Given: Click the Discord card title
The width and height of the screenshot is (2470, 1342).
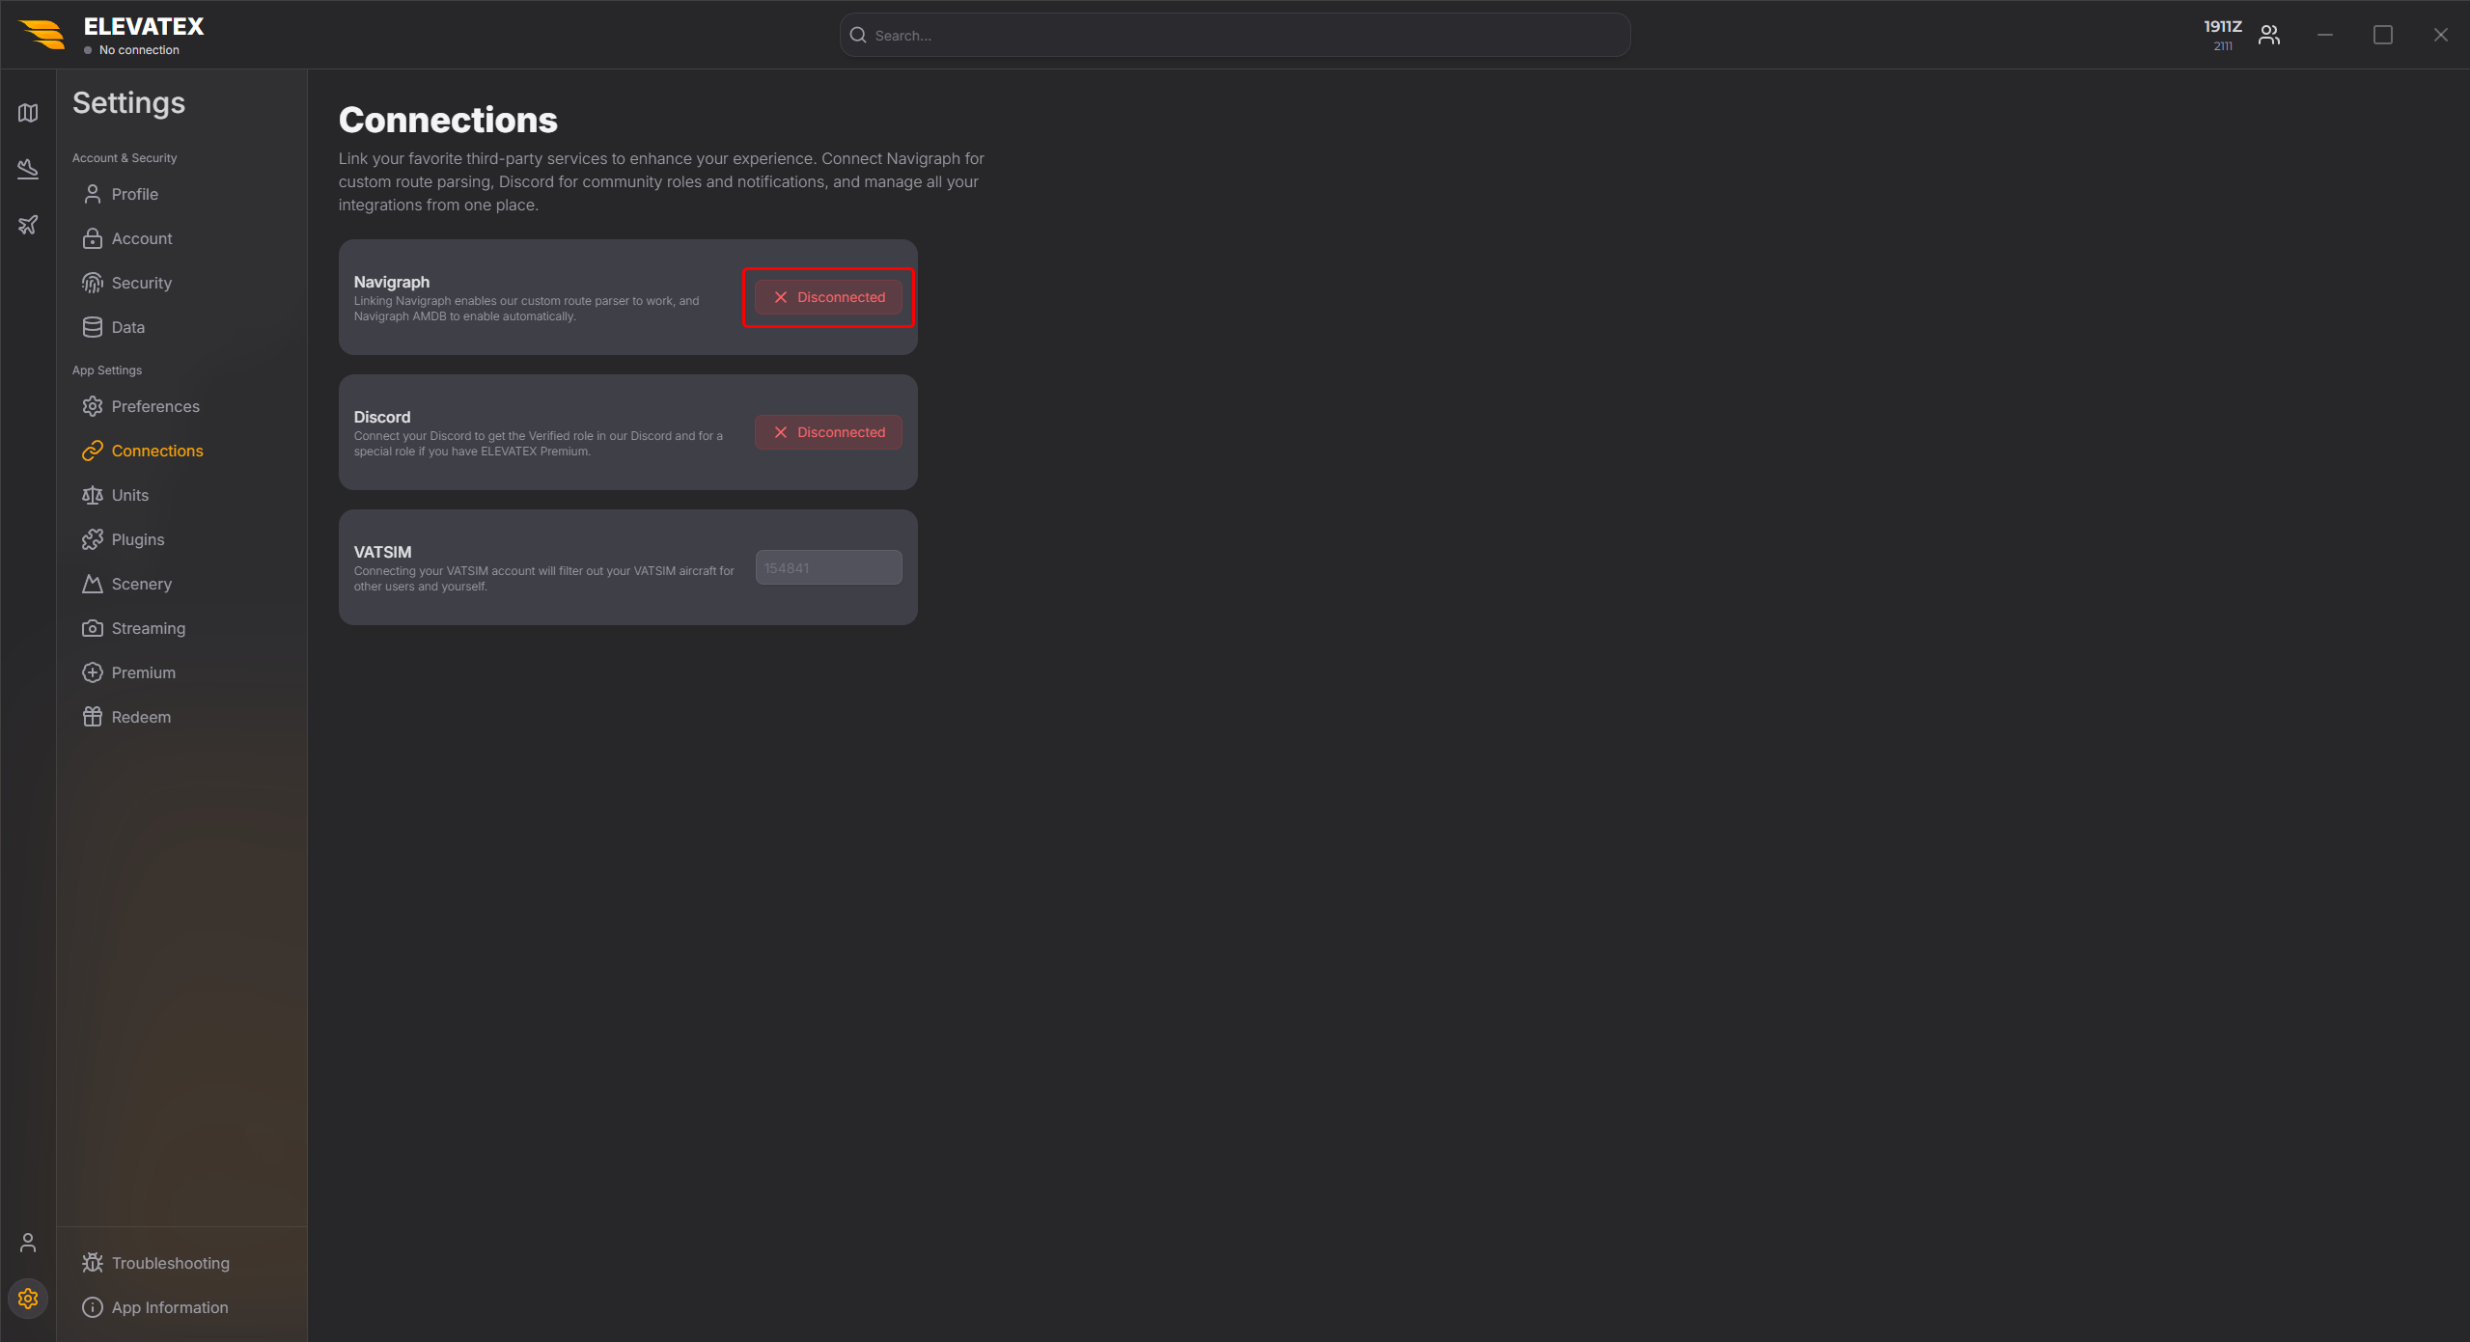Looking at the screenshot, I should point(382,417).
